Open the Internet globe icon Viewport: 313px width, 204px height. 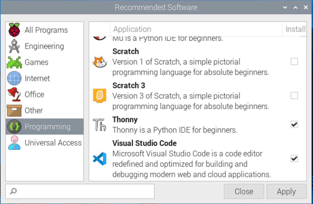14,78
